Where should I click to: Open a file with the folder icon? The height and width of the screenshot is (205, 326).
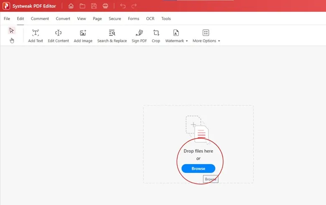point(82,6)
